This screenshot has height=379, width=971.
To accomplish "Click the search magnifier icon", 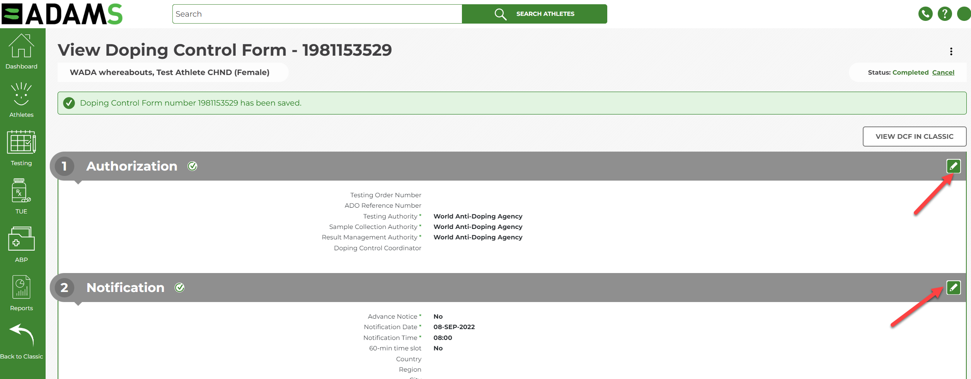I will point(500,14).
